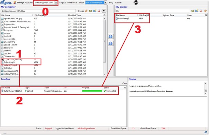Create new folder in My Gspace panel

197,11
